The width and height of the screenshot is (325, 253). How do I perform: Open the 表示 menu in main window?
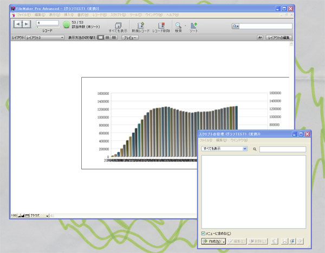click(55, 15)
